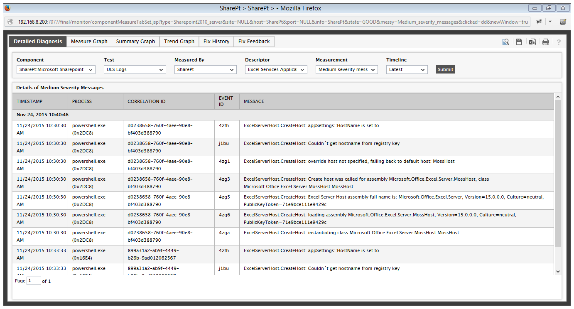
Task: Open the Component dropdown
Action: tap(56, 69)
